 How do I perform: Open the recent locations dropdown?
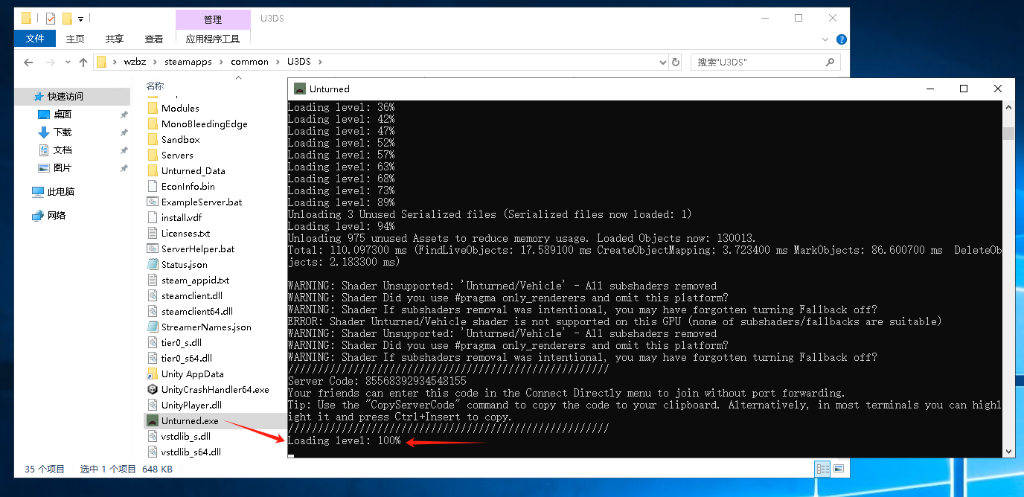[x=68, y=62]
